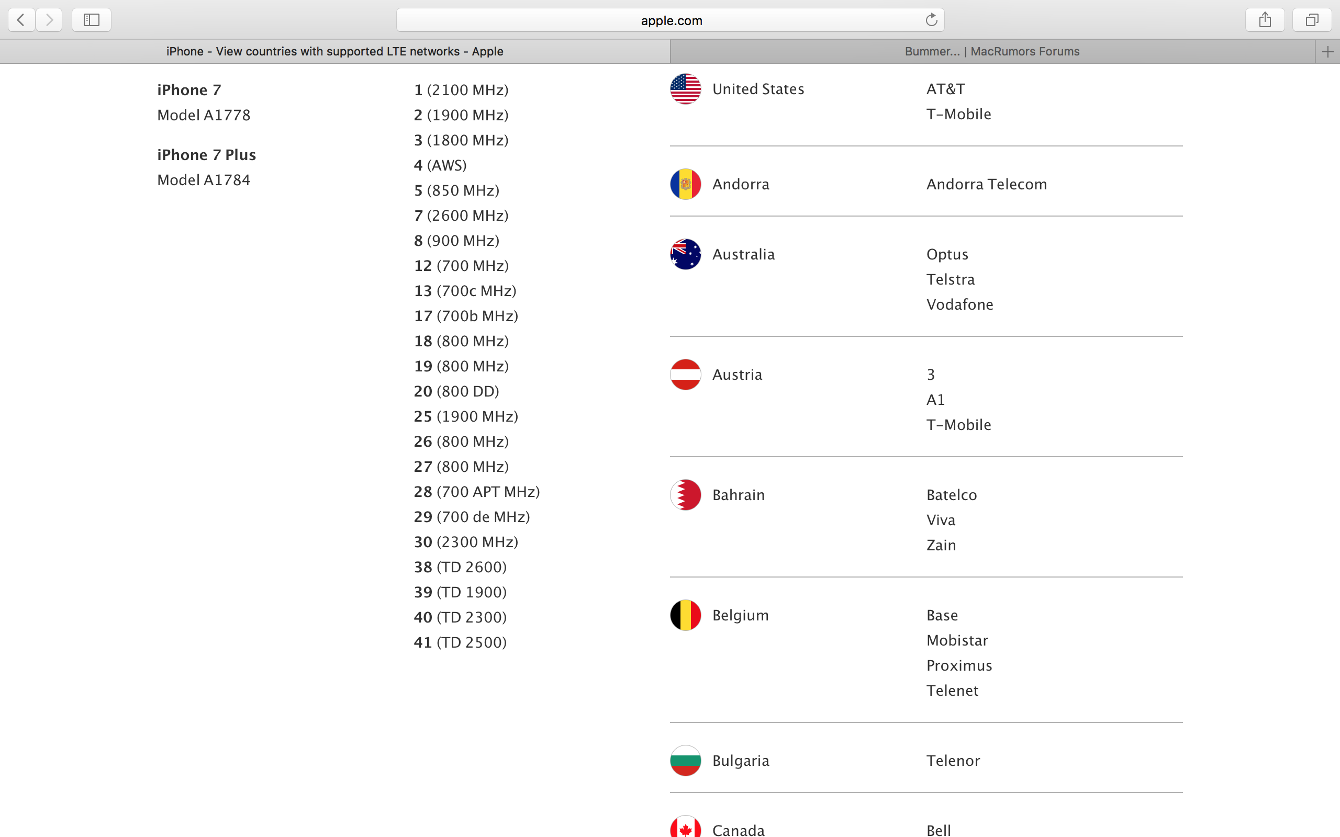Click the 'Austria' country name
The image size is (1340, 837).
click(x=737, y=375)
